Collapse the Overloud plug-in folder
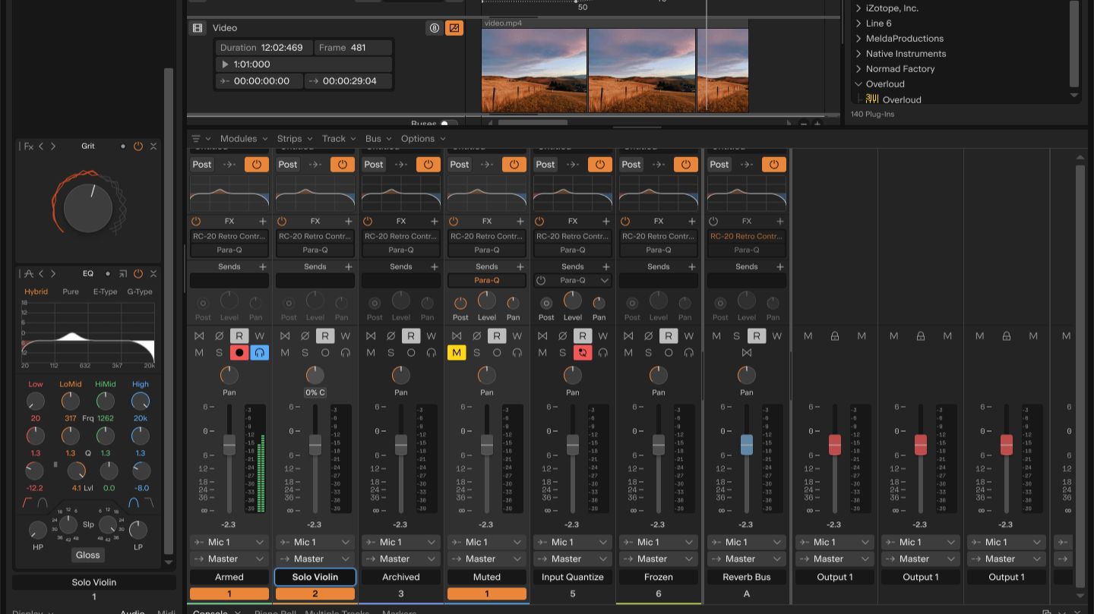 coord(858,84)
